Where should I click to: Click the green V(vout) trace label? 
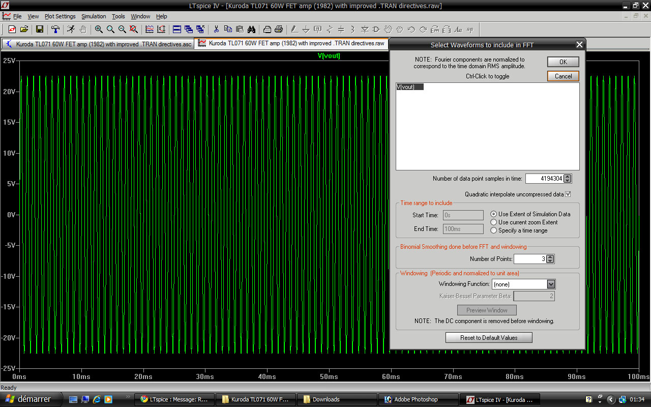coord(329,56)
